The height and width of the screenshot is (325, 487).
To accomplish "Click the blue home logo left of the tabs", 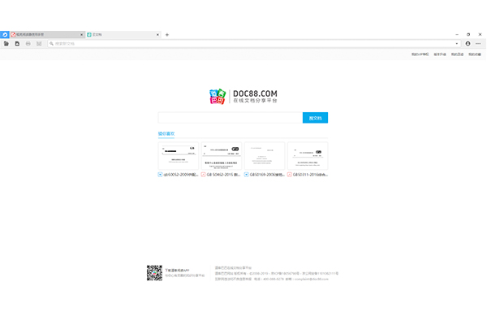I will [5, 34].
